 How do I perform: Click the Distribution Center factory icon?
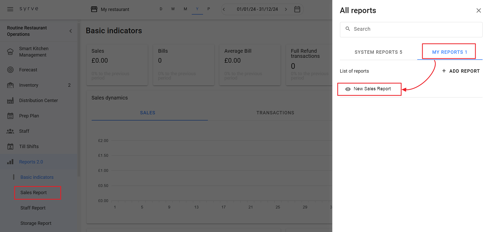(10, 101)
